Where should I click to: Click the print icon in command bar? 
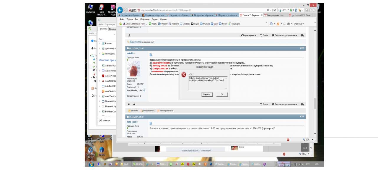tap(289, 24)
